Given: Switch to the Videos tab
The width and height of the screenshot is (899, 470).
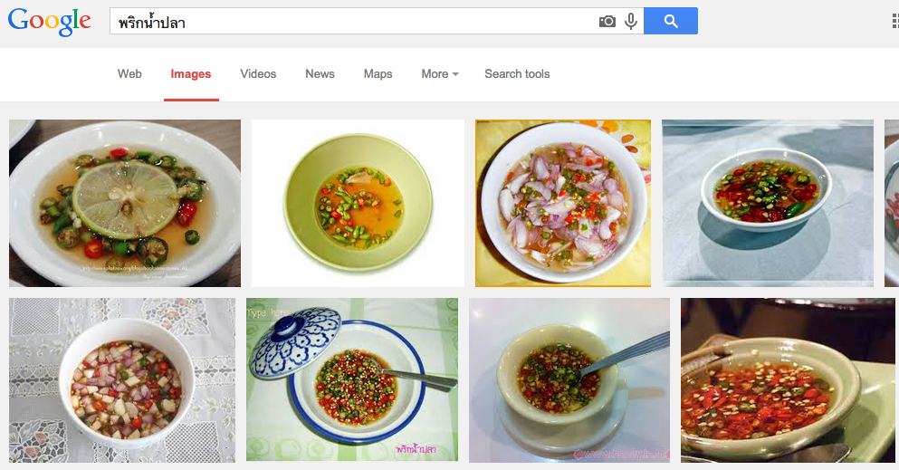Looking at the screenshot, I should [258, 74].
